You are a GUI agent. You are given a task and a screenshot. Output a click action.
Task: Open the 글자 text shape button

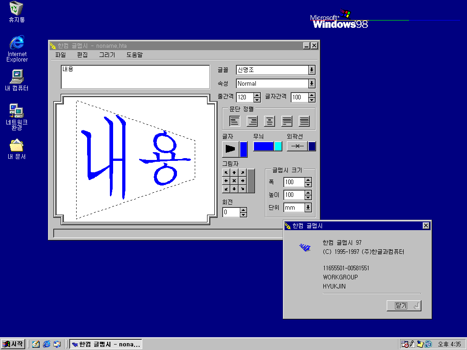coord(230,149)
